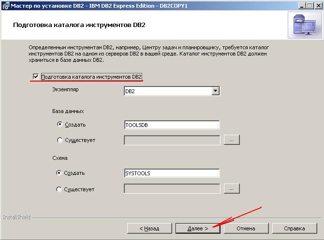Click the disabled existing database name field

(172, 141)
